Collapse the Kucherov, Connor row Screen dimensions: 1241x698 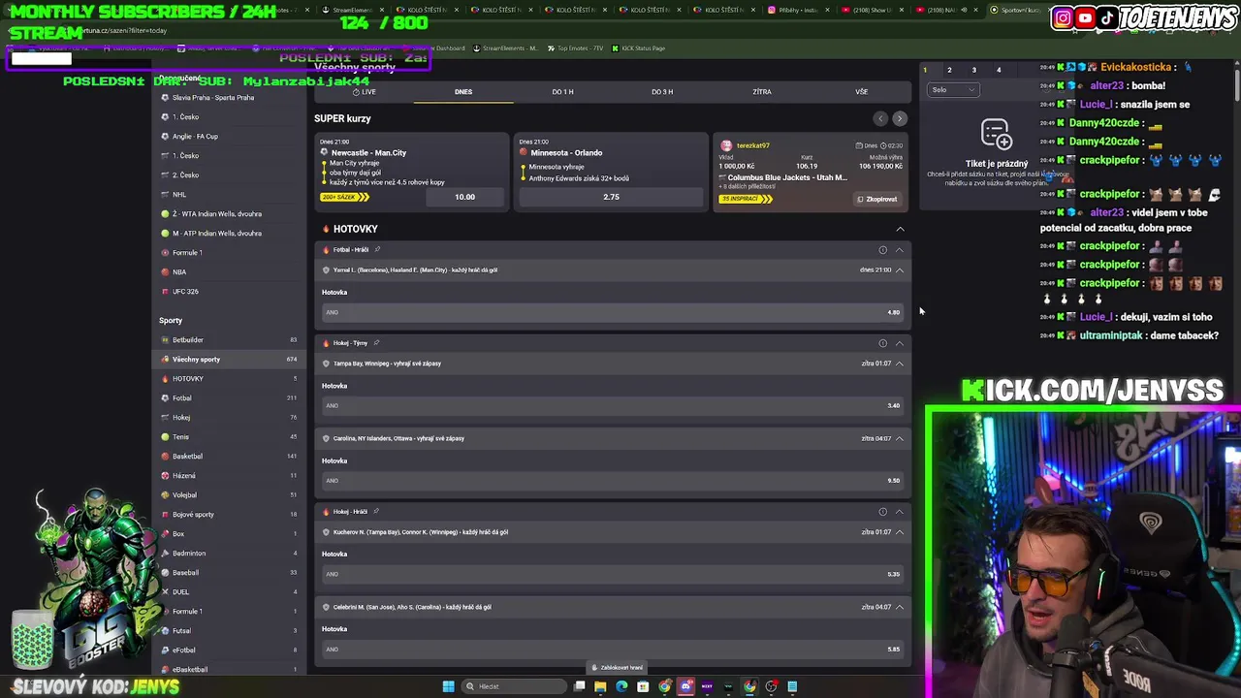pyautogui.click(x=900, y=531)
